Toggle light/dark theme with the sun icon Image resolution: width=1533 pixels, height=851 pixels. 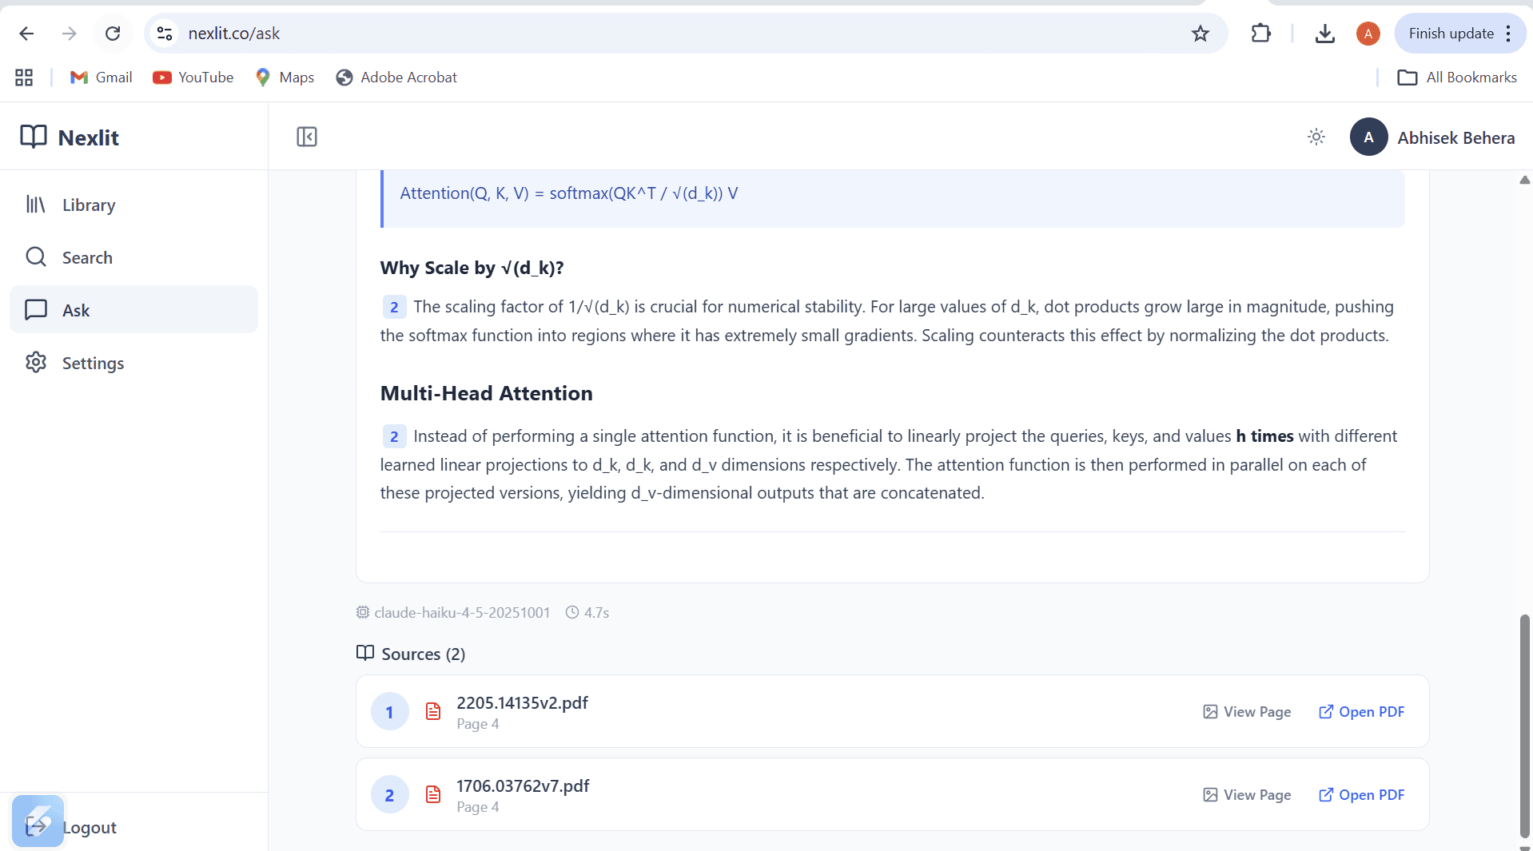click(x=1316, y=137)
